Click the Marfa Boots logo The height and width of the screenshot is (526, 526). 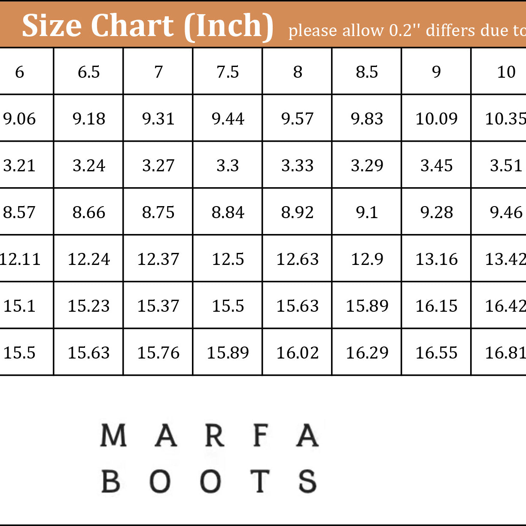[x=209, y=458]
